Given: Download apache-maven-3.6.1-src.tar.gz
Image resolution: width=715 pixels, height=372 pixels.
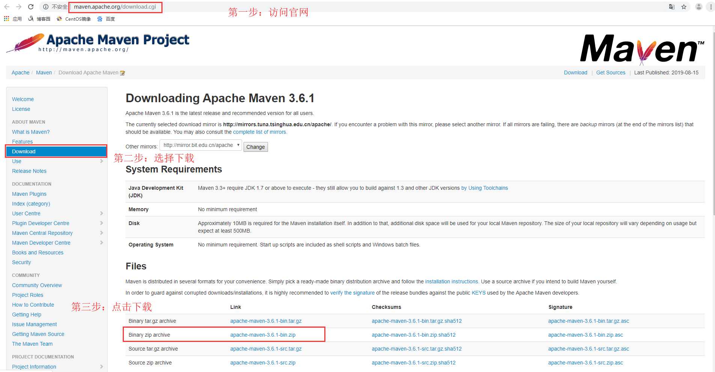Looking at the screenshot, I should tap(266, 349).
